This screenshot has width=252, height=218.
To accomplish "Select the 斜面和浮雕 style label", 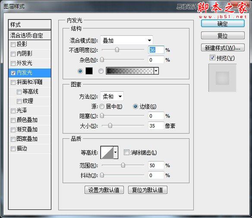I will click(30, 82).
